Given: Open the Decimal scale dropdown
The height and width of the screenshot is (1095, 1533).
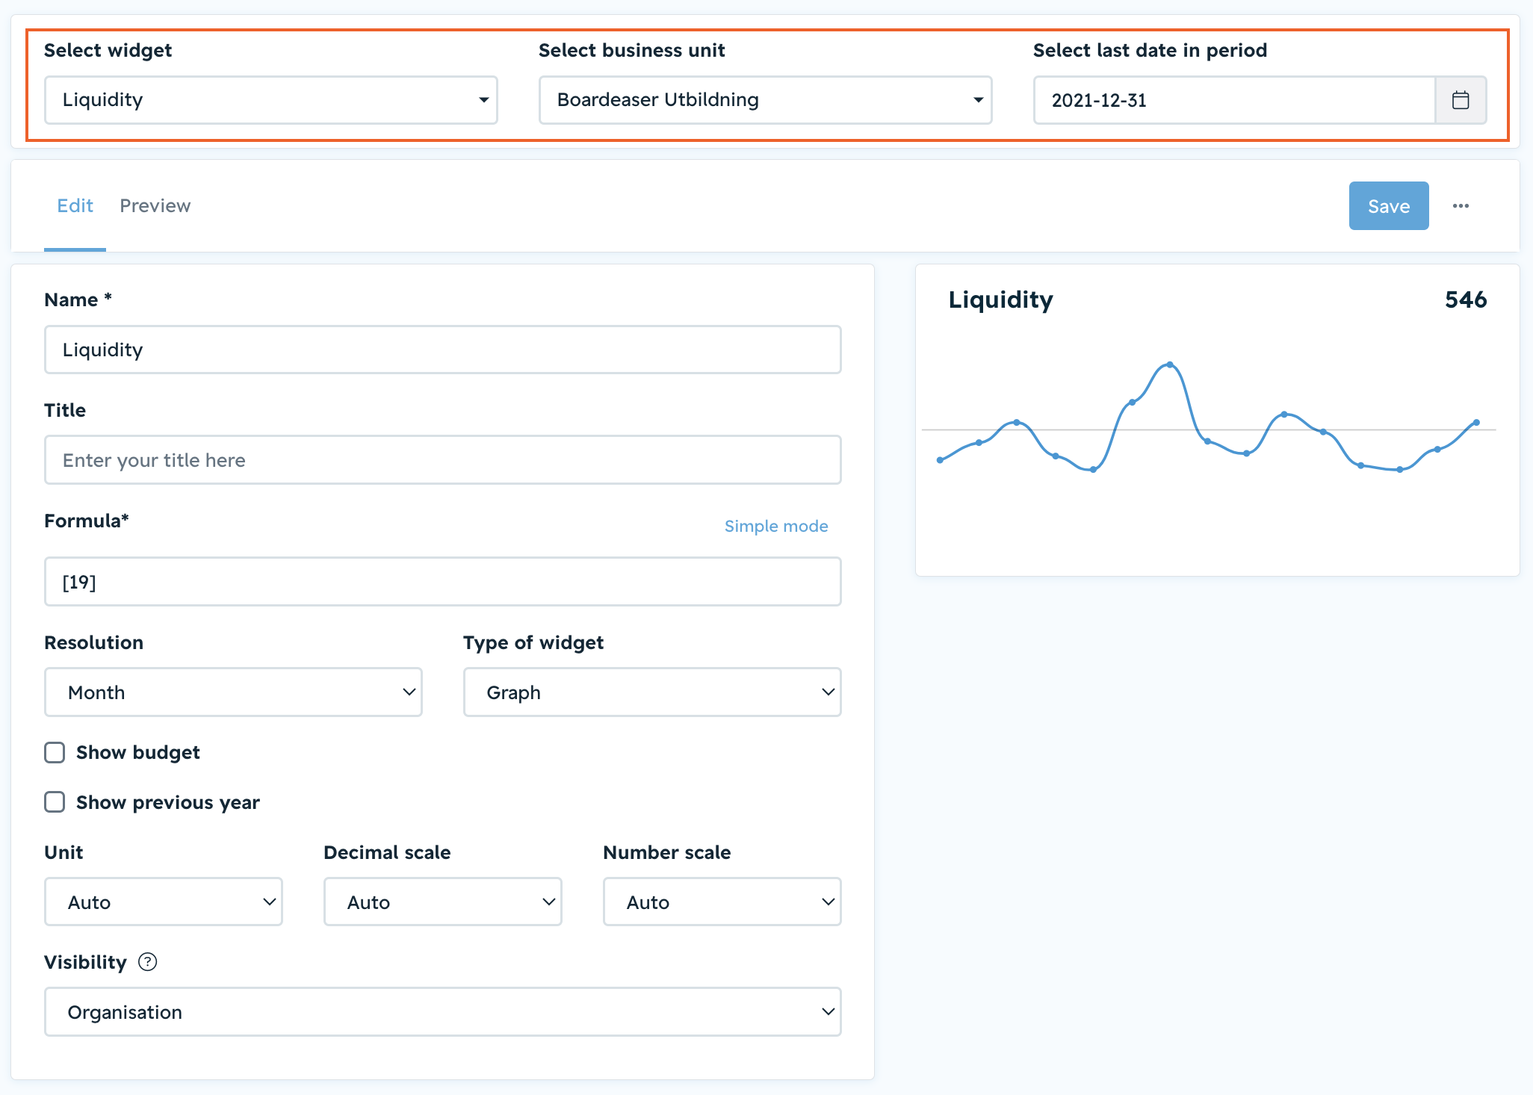Looking at the screenshot, I should tap(443, 902).
